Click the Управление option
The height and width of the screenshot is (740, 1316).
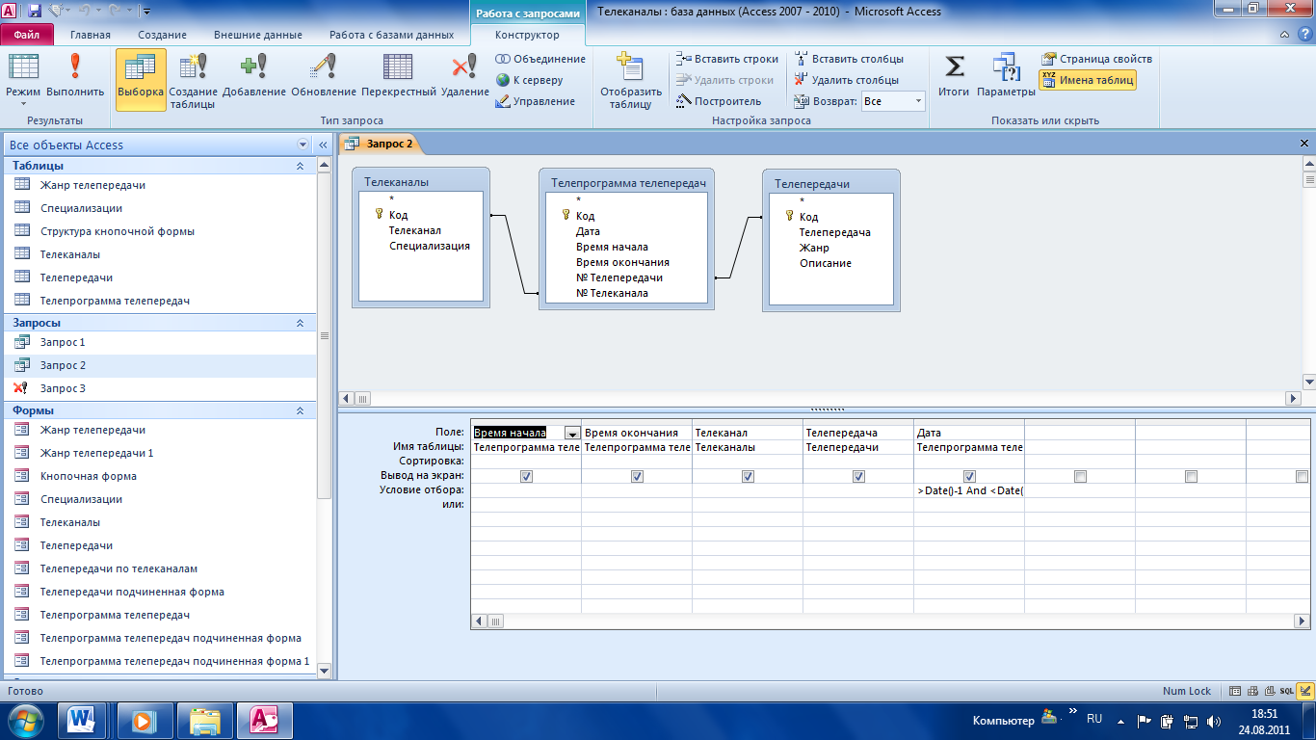pos(535,101)
